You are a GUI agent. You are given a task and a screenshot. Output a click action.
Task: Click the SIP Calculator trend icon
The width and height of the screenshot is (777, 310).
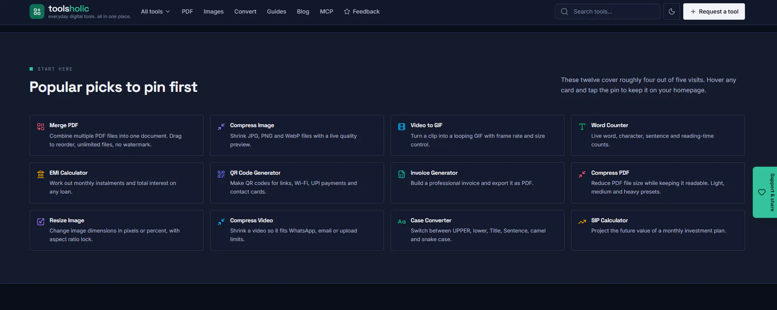pyautogui.click(x=582, y=222)
